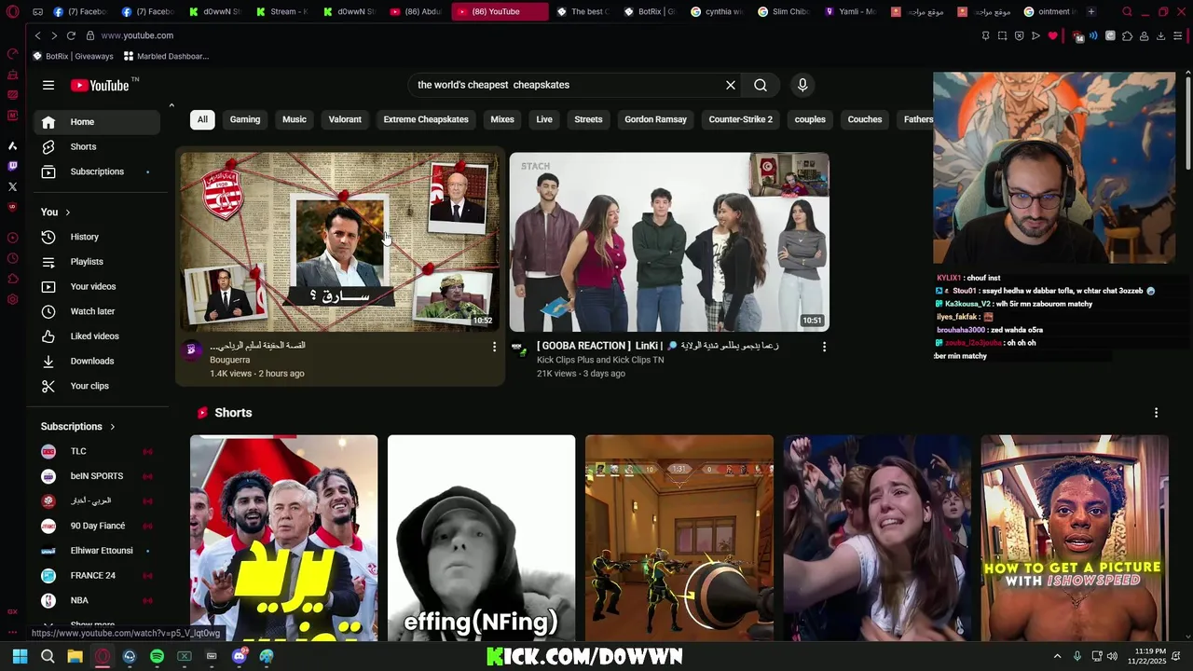1193x671 pixels.
Task: Go back with browser back arrow
Action: 37,35
